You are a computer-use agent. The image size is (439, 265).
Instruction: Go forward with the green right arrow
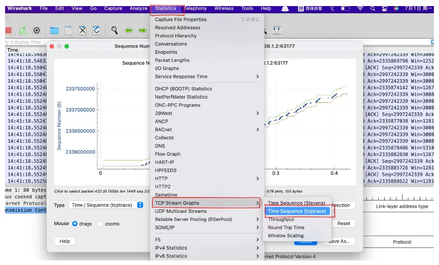[x=142, y=30]
